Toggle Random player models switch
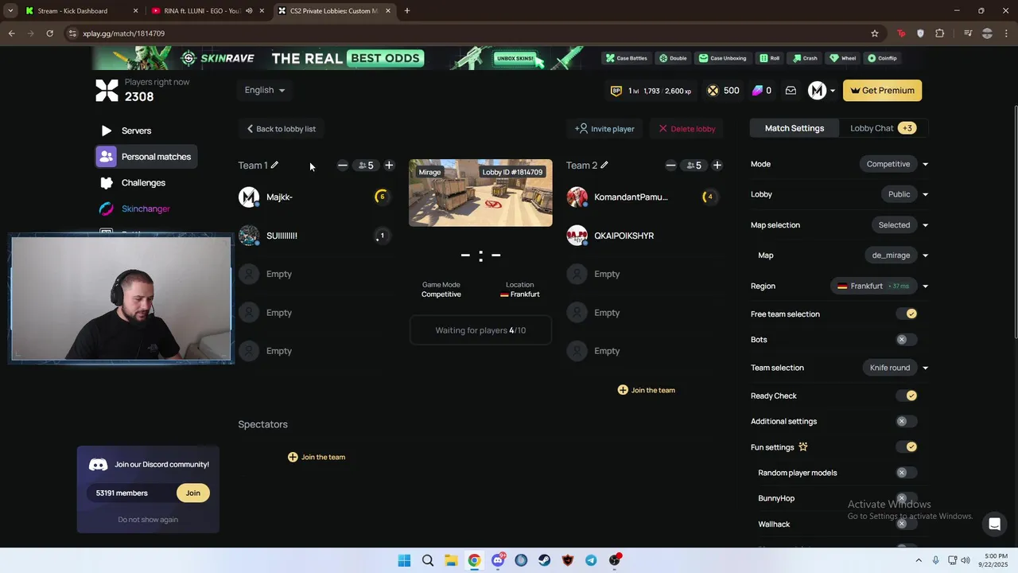 click(907, 473)
